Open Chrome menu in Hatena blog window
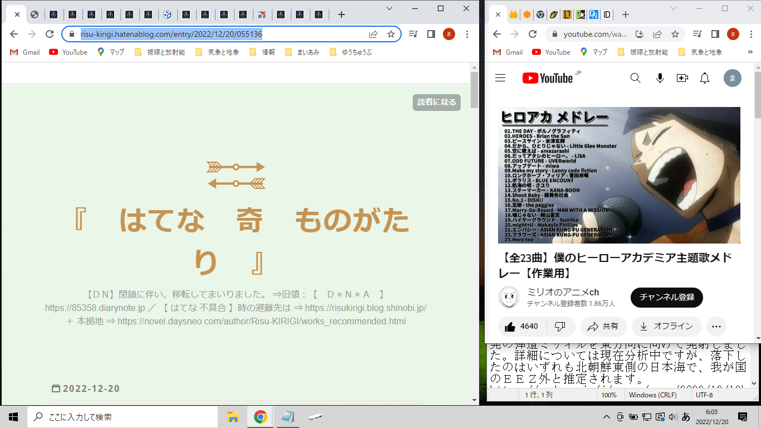The image size is (761, 428). (x=467, y=34)
